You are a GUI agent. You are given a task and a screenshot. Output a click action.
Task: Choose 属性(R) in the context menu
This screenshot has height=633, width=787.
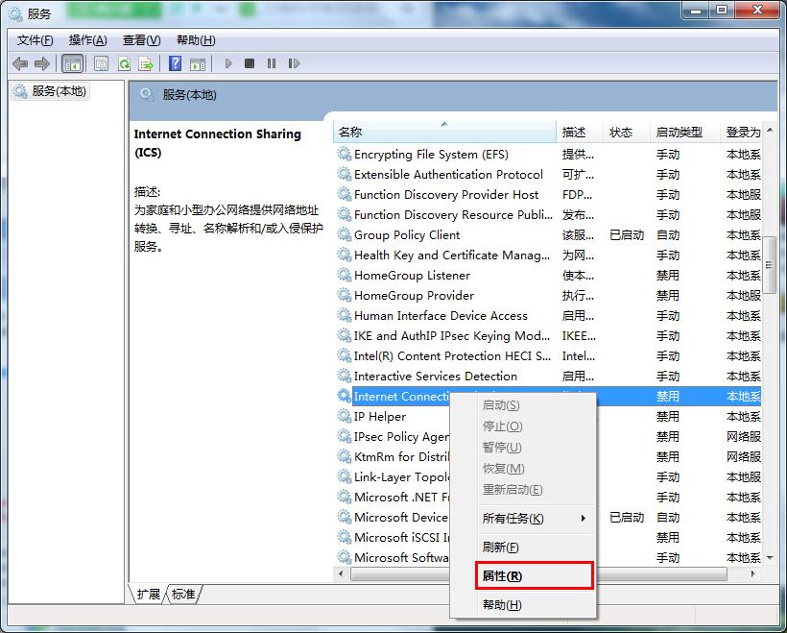pos(535,575)
